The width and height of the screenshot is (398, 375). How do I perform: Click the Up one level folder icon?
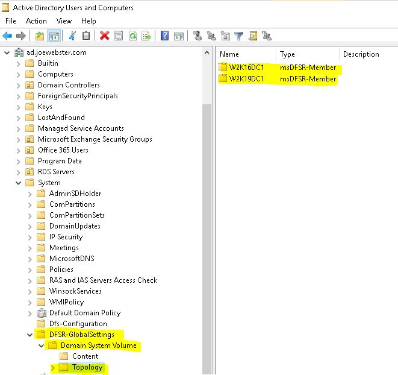(39, 36)
